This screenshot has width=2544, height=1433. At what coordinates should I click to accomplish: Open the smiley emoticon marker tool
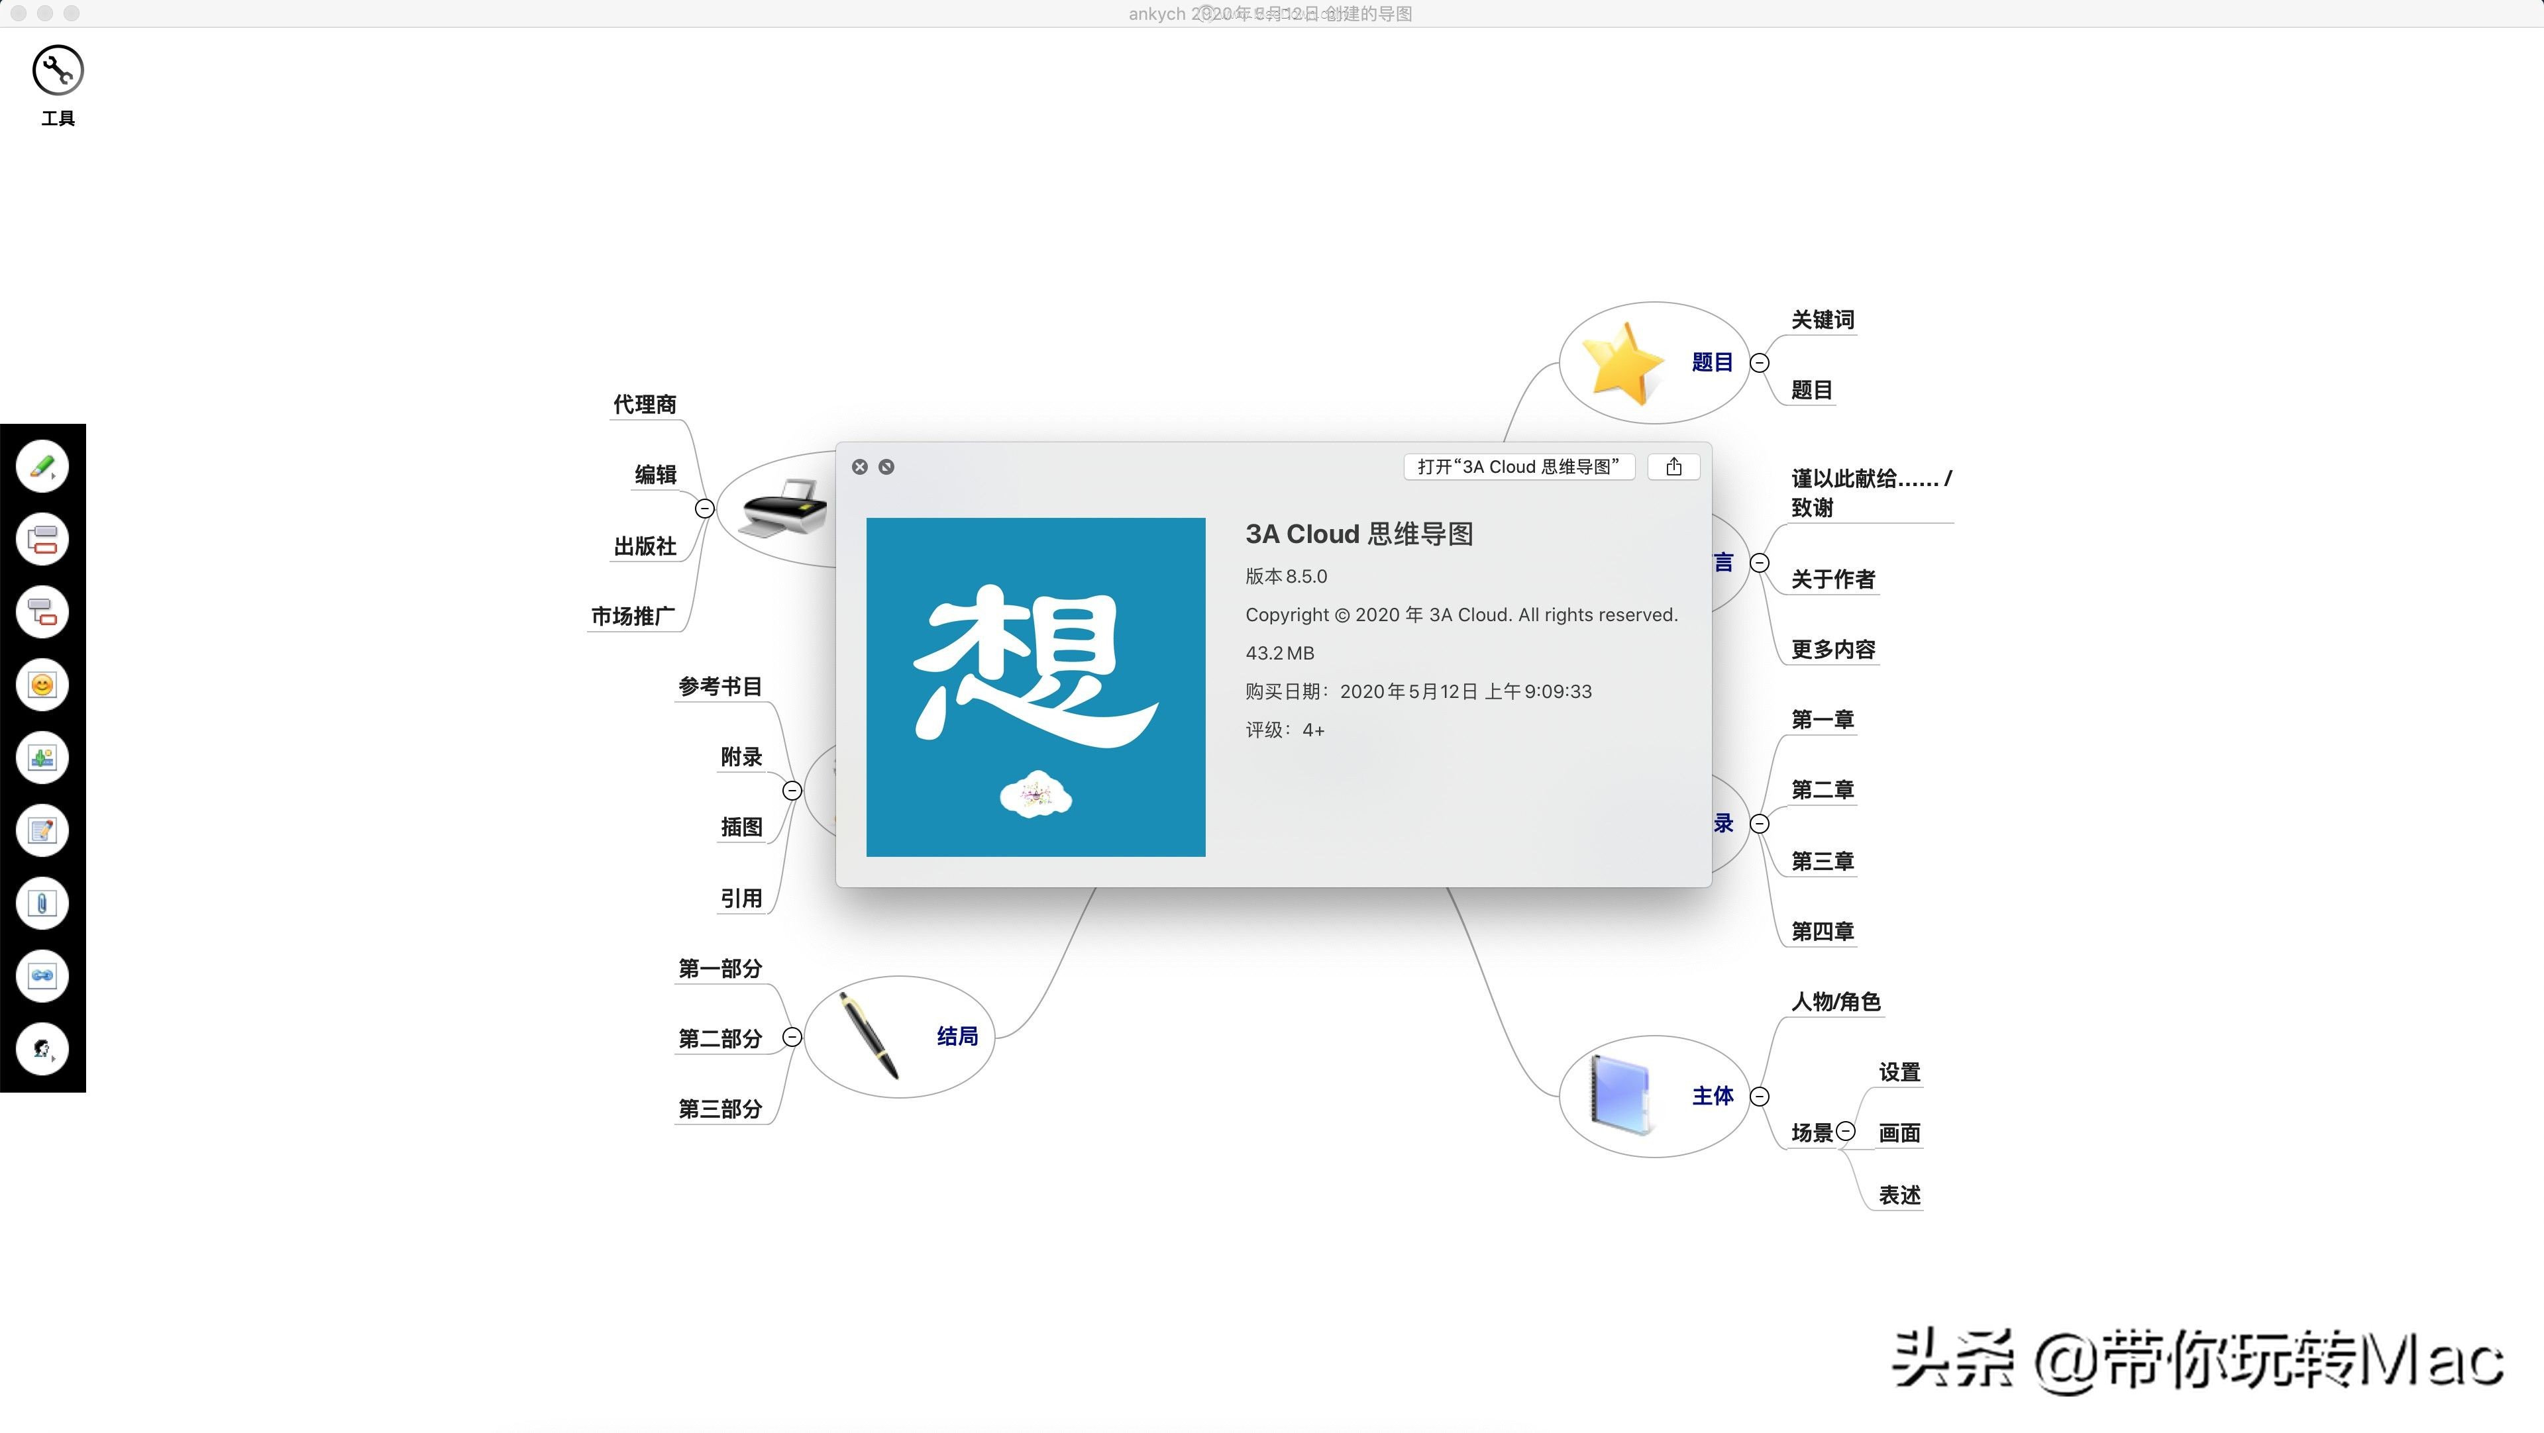coord(42,684)
